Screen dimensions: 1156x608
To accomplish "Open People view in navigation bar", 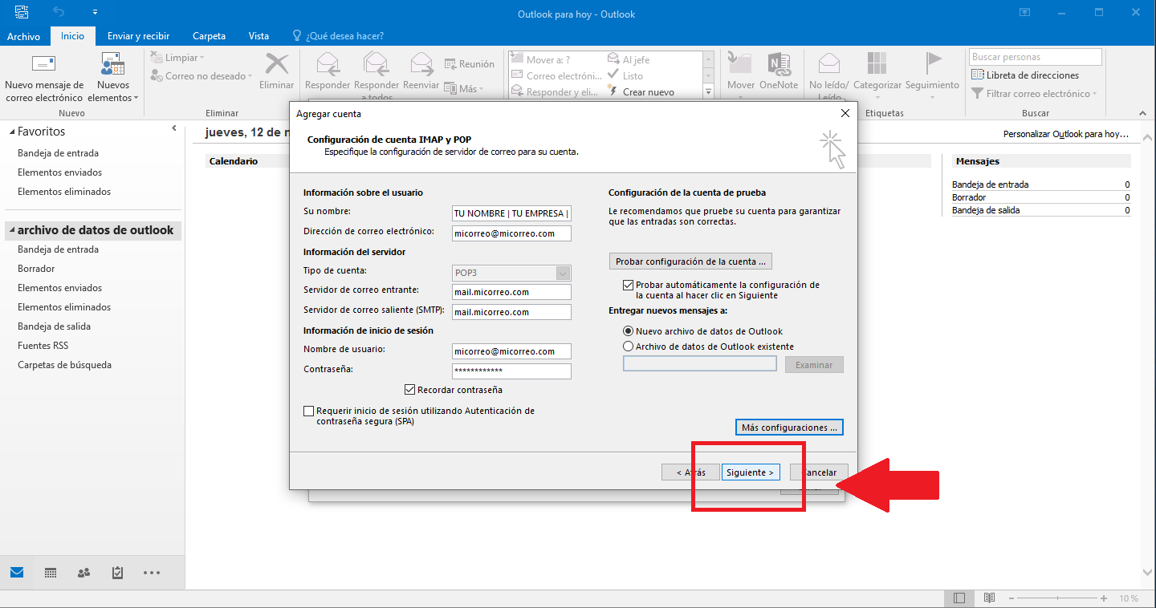I will (84, 573).
